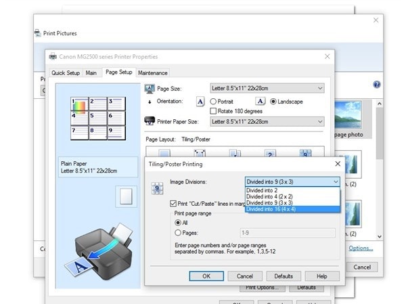Click Help in Tiling/Poster Printing dialog
406x304 pixels.
[322, 276]
